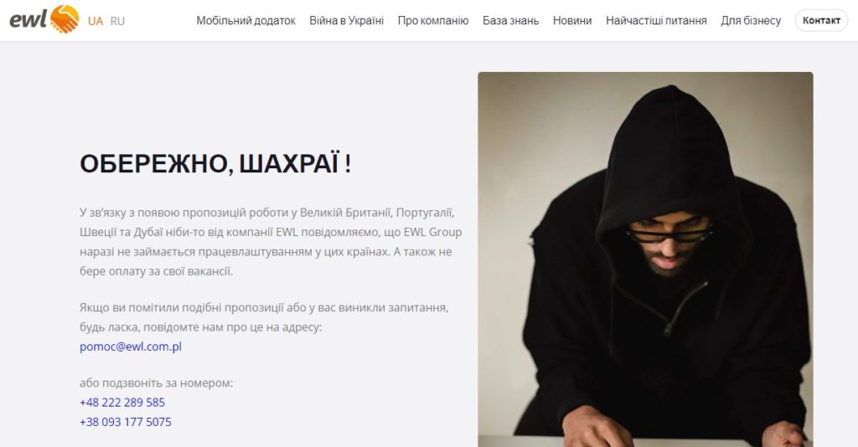
Task: Call the +48 222 289 585 number link
Action: [x=122, y=402]
